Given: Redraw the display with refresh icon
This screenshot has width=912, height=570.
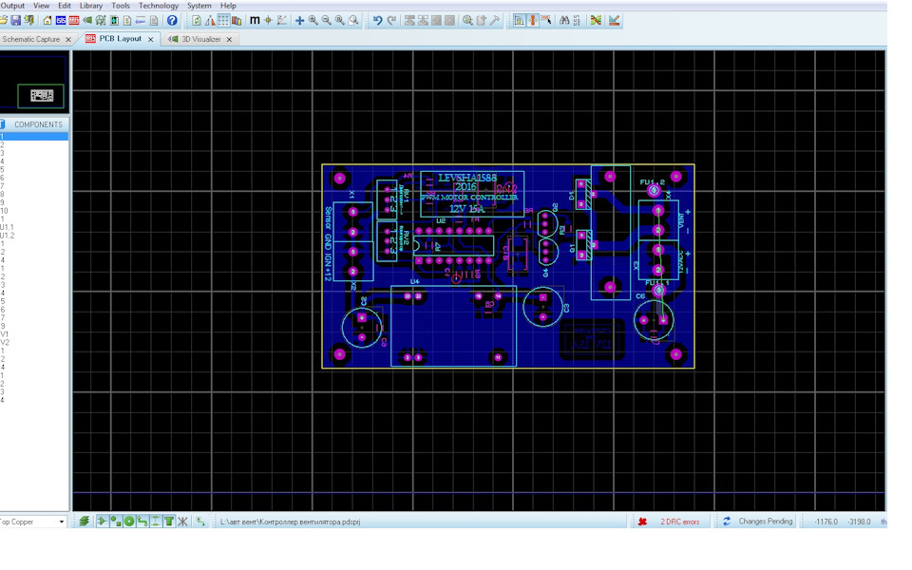Looking at the screenshot, I should [197, 20].
